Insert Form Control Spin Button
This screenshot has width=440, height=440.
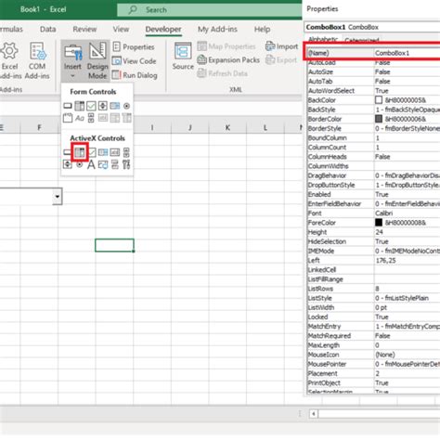point(103,106)
